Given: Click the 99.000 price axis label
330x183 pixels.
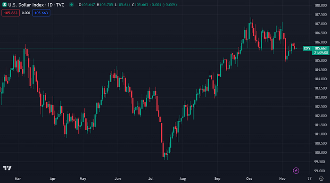Looking at the screenshot, I should click(320, 171).
